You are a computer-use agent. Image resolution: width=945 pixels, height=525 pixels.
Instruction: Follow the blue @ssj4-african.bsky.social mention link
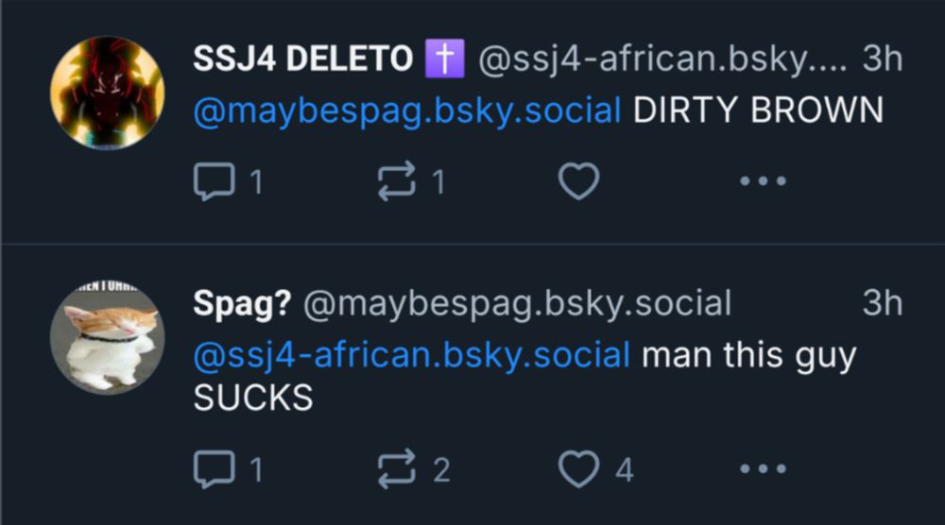(x=412, y=356)
